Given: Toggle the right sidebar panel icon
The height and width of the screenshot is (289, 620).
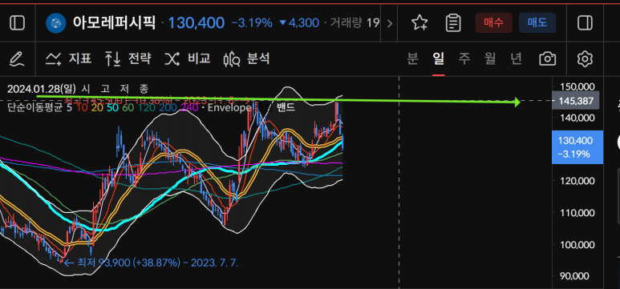Looking at the screenshot, I should pos(585,23).
